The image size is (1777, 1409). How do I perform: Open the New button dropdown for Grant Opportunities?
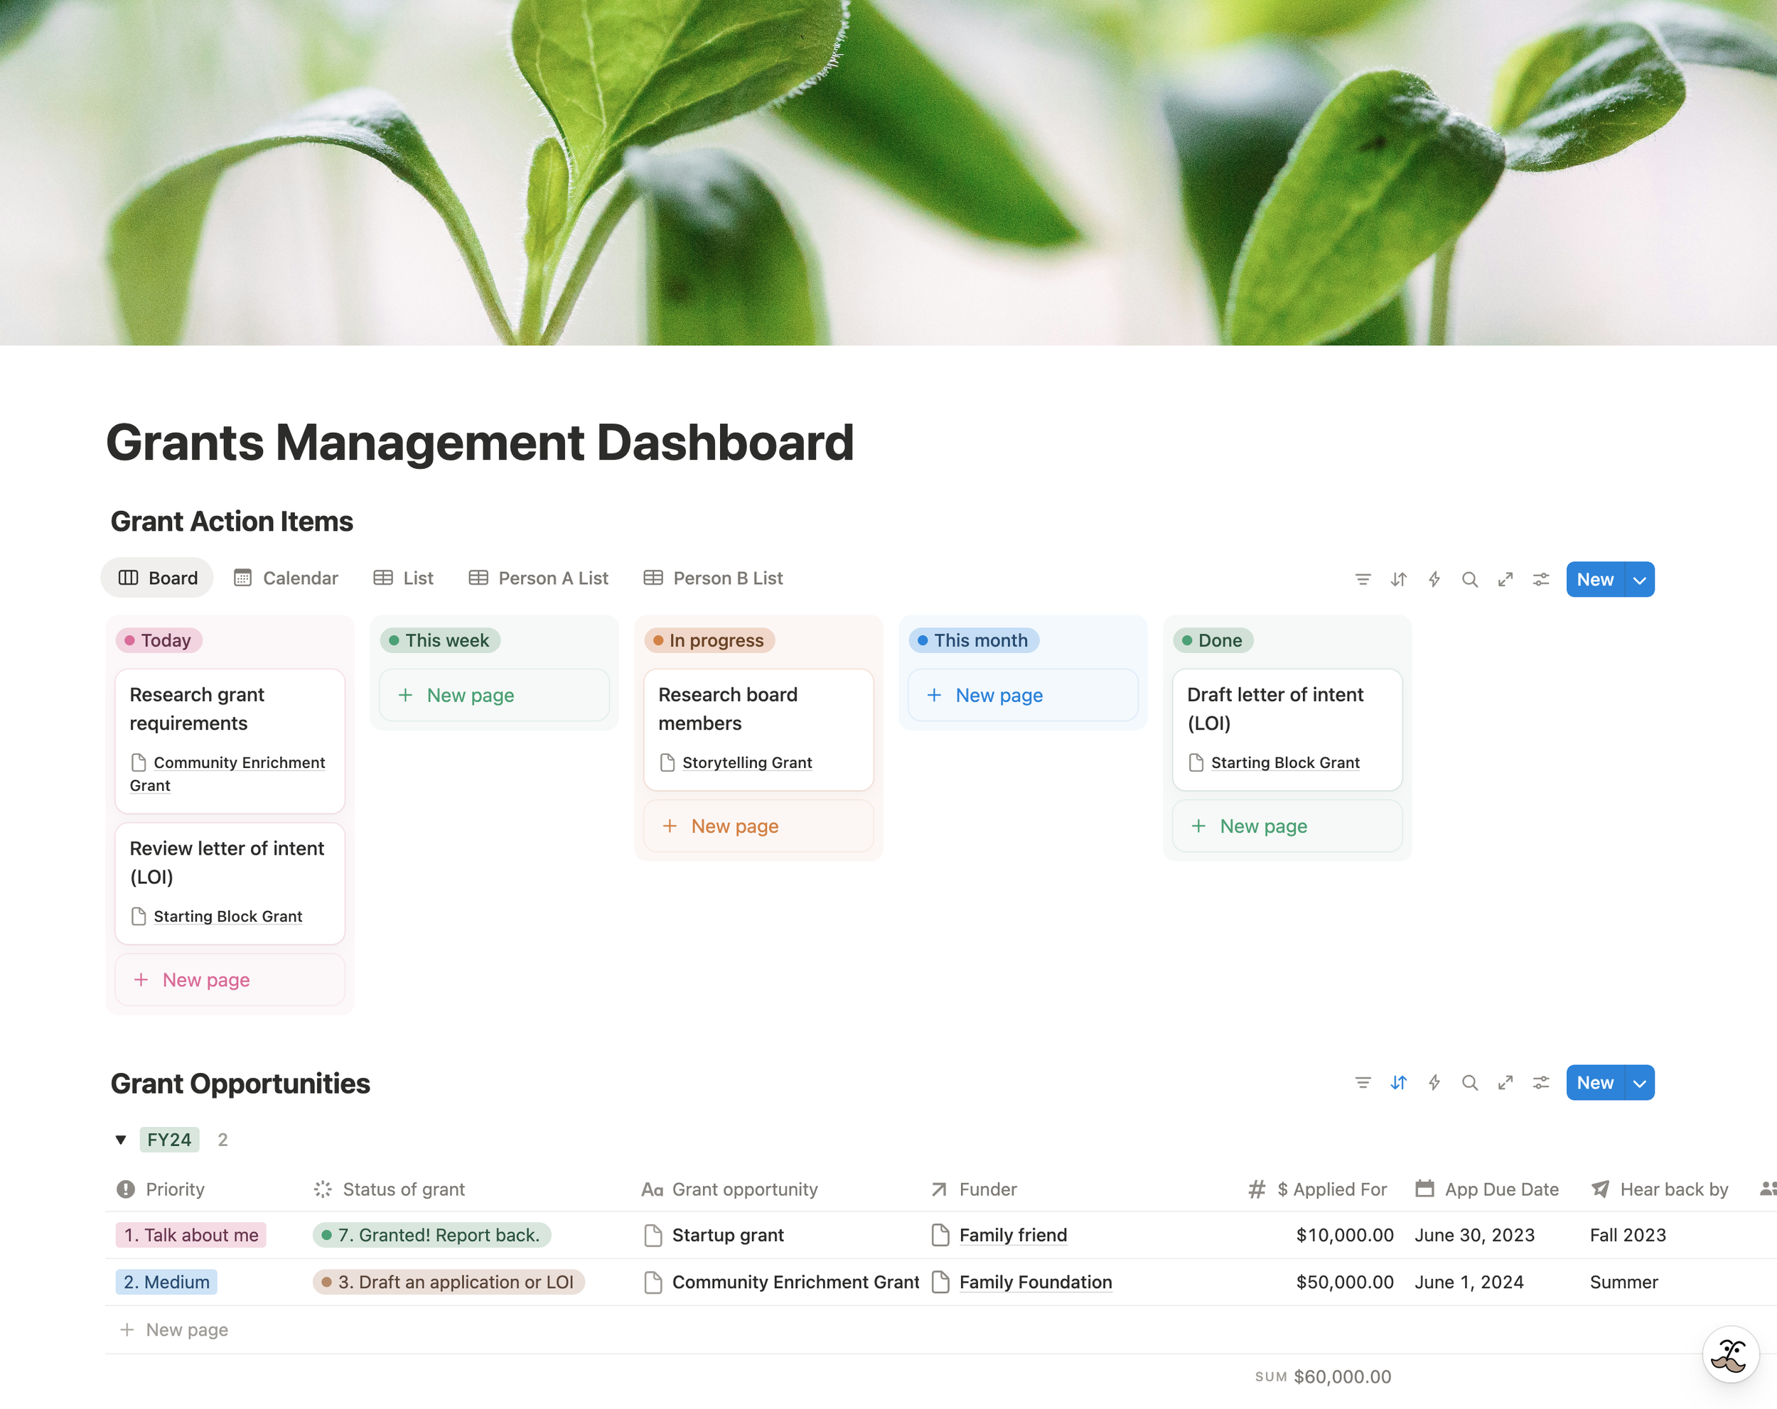[1639, 1083]
